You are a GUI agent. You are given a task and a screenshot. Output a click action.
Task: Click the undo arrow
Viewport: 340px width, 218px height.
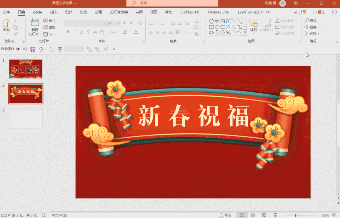[41, 49]
